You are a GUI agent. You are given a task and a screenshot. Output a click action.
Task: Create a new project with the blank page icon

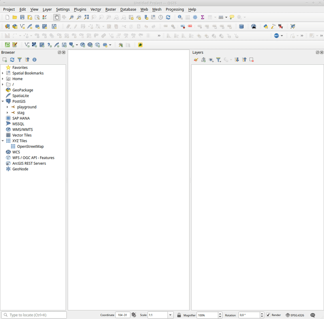click(x=7, y=17)
